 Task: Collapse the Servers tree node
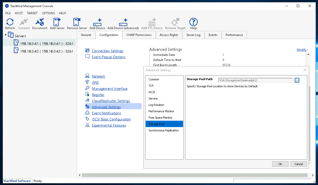(6, 34)
